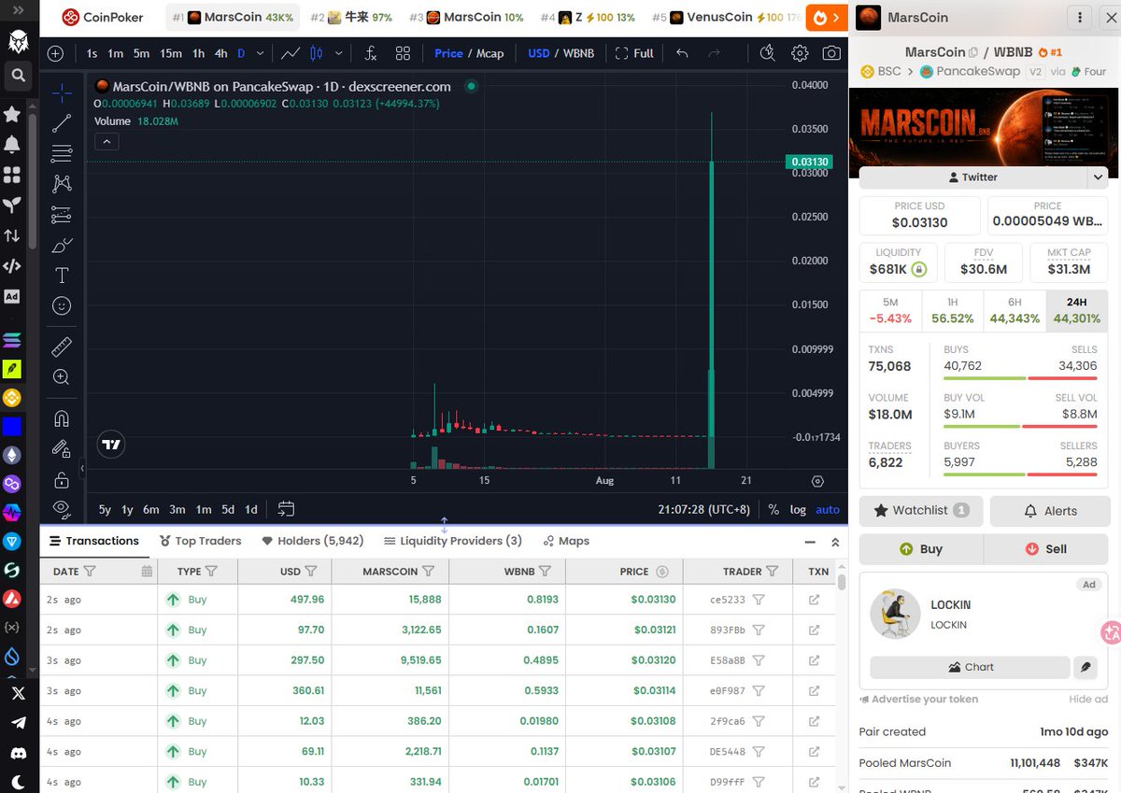Select the 6H stats period tab
This screenshot has height=793, width=1121.
tap(1015, 311)
